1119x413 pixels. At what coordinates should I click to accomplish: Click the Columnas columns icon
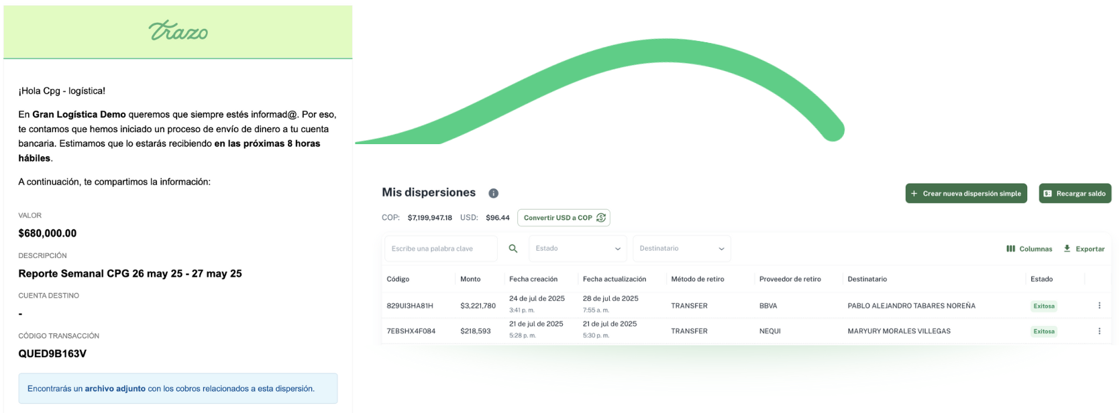[x=1010, y=249]
